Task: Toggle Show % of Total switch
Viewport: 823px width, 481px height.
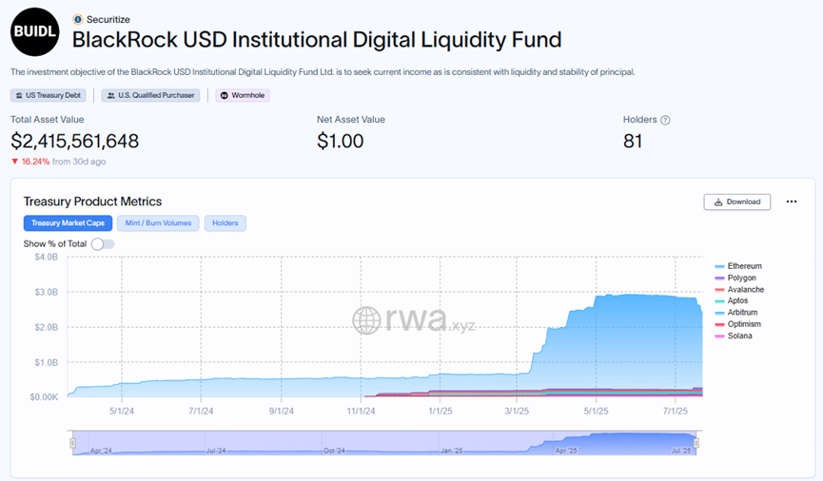Action: click(x=103, y=244)
